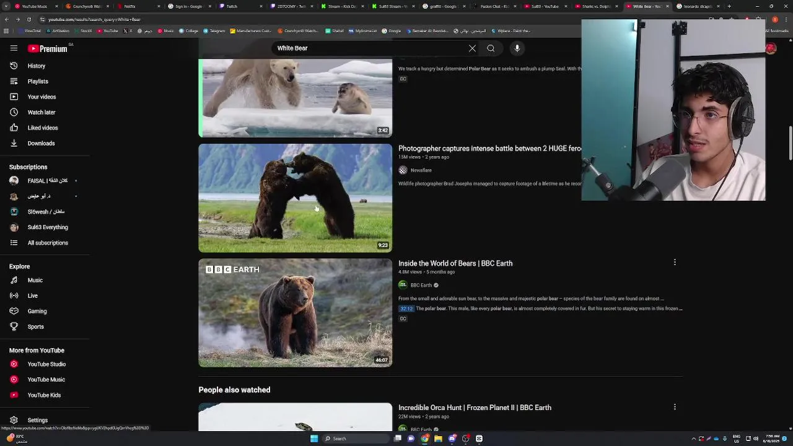Open the Telegram bookmark
Image resolution: width=793 pixels, height=446 pixels.
(214, 30)
